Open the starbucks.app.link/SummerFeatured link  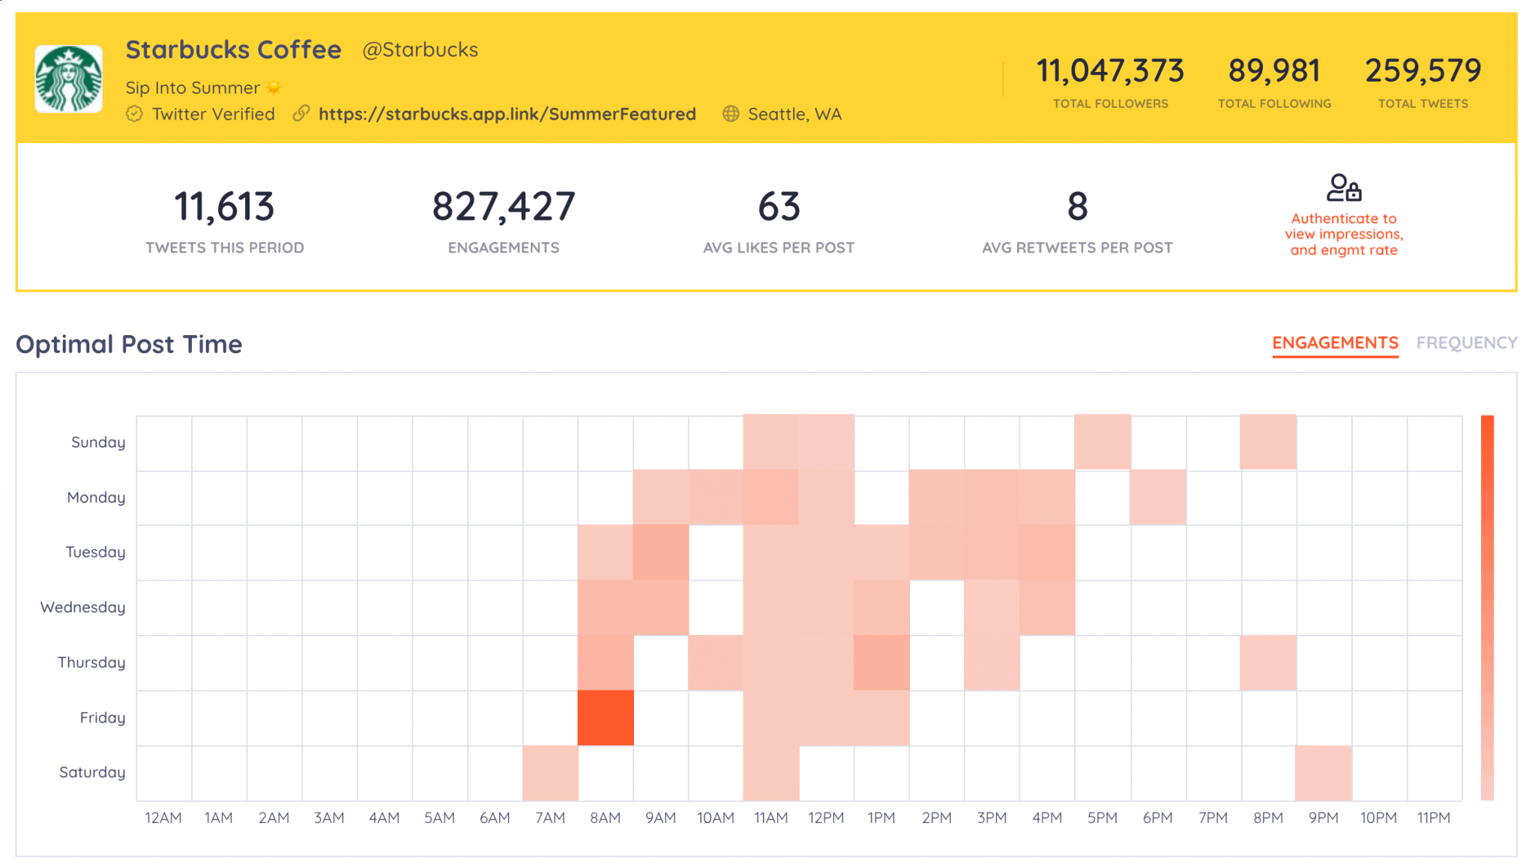(507, 114)
